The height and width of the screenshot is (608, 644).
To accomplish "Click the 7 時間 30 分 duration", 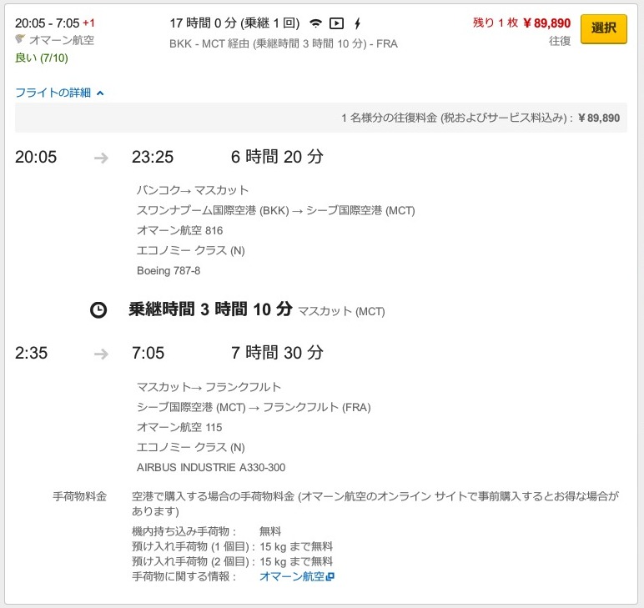I will coord(277,353).
